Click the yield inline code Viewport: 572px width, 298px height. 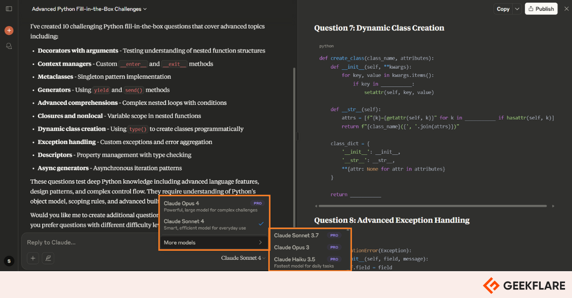point(101,90)
